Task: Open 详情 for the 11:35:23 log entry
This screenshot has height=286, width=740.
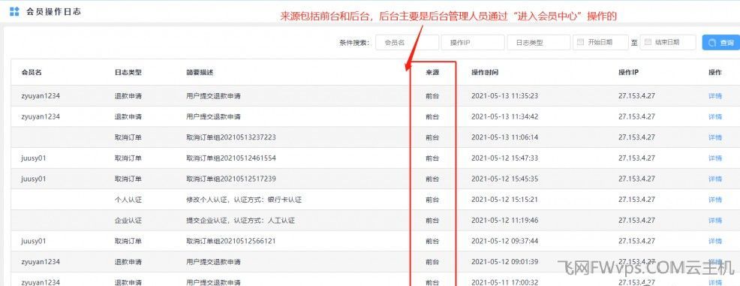Action: [x=715, y=96]
